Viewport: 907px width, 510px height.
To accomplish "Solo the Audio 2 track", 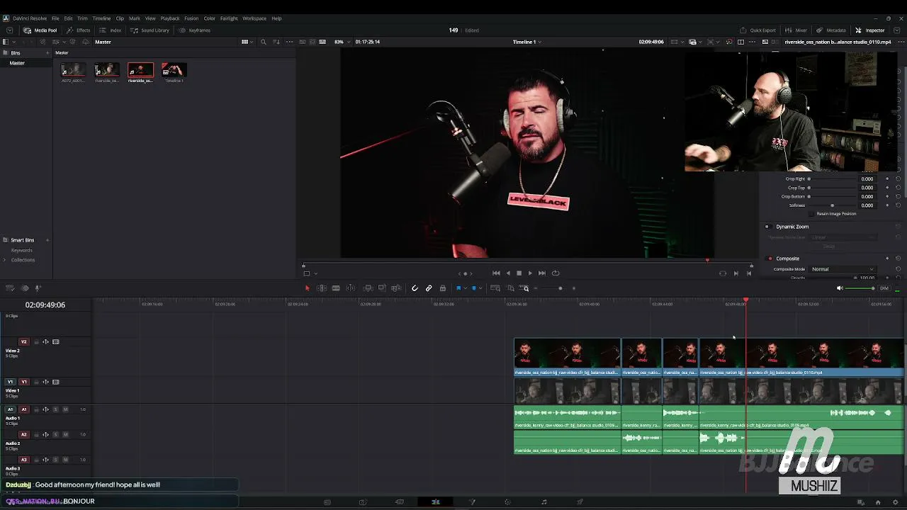I will tap(55, 434).
